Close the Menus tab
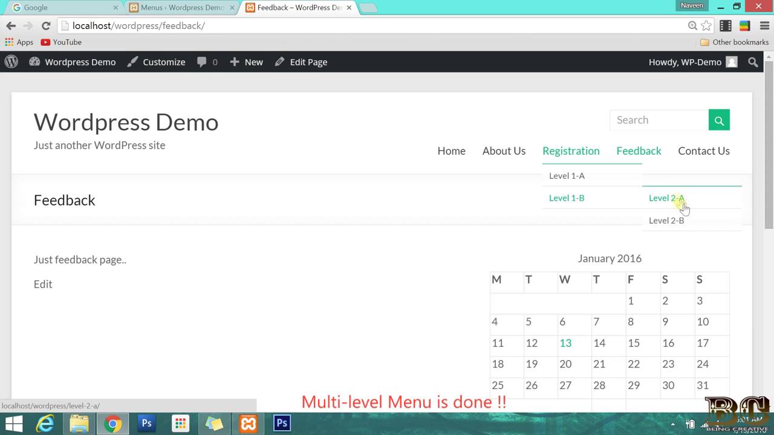Image resolution: width=774 pixels, height=435 pixels. coord(232,8)
